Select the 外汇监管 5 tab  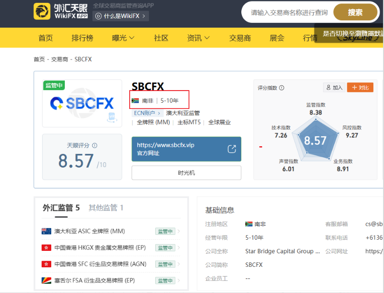[x=61, y=208]
